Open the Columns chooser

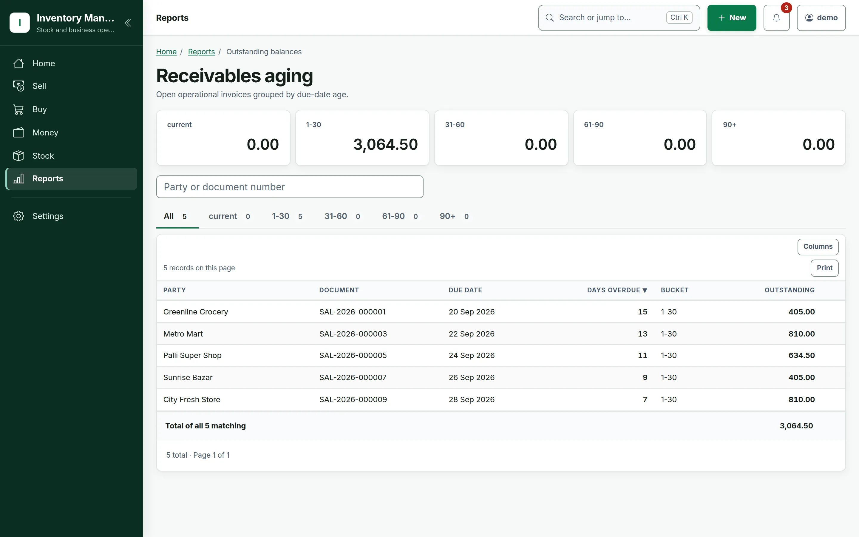[818, 246]
